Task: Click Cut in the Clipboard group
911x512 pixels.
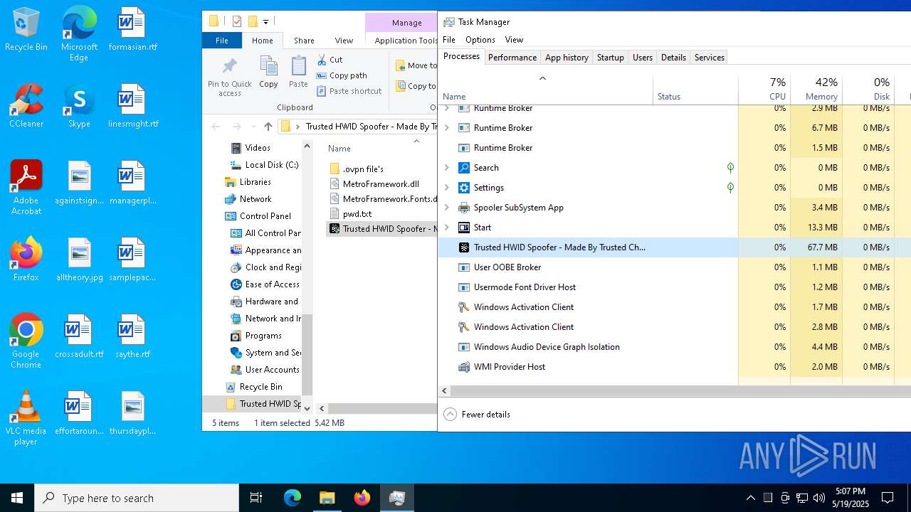Action: [x=330, y=60]
